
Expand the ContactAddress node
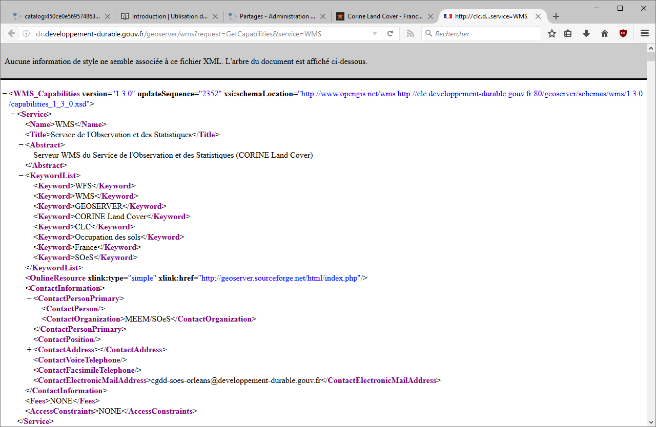(29, 350)
